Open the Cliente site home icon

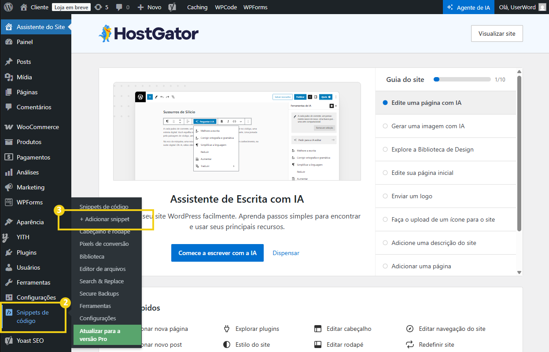[24, 7]
